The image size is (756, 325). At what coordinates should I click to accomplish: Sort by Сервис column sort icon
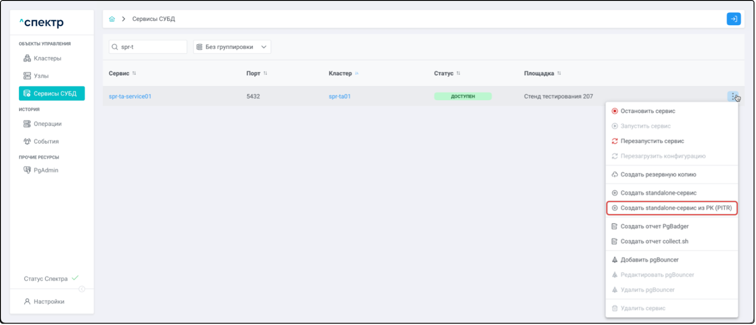click(x=134, y=73)
